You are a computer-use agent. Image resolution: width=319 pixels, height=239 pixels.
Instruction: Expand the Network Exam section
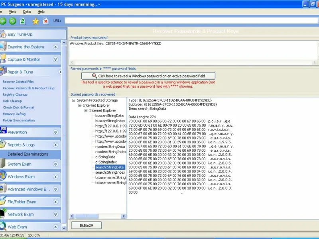pyautogui.click(x=55, y=214)
